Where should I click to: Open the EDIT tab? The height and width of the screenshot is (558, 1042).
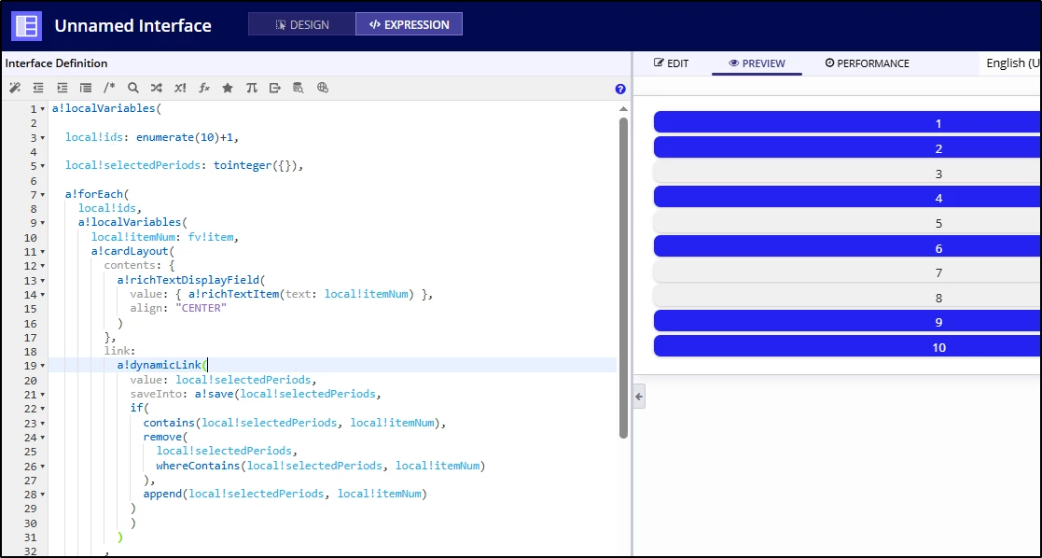671,63
